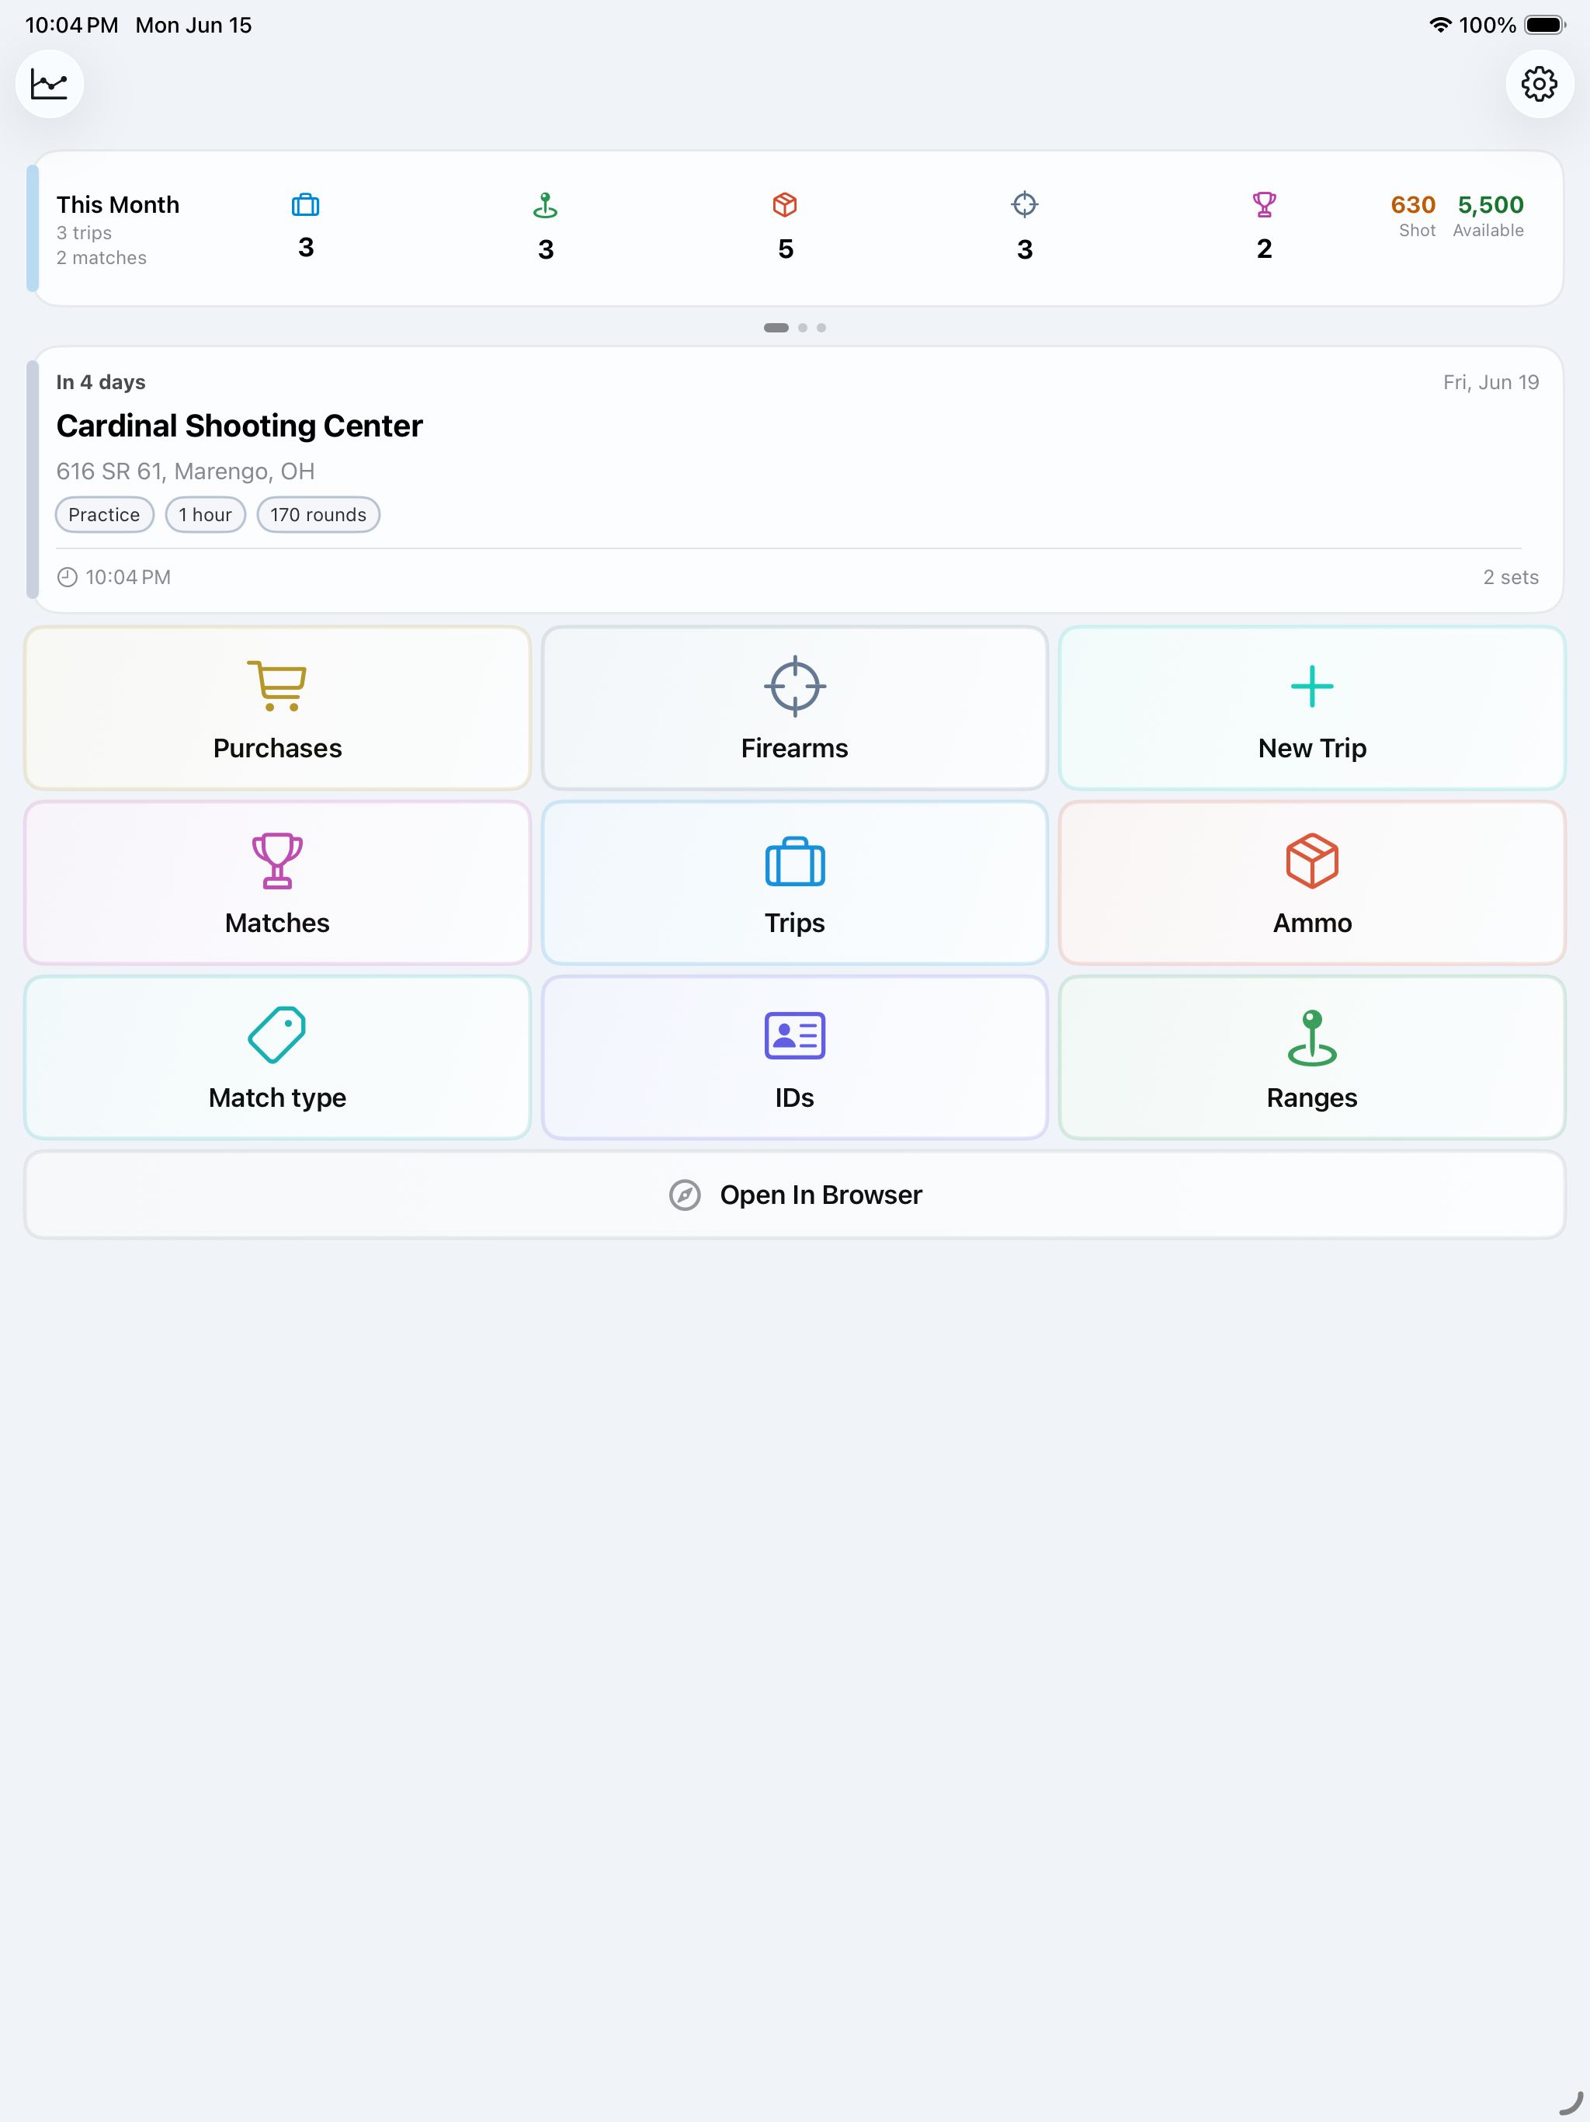Select the Practice tag
The height and width of the screenshot is (2122, 1590).
(105, 514)
